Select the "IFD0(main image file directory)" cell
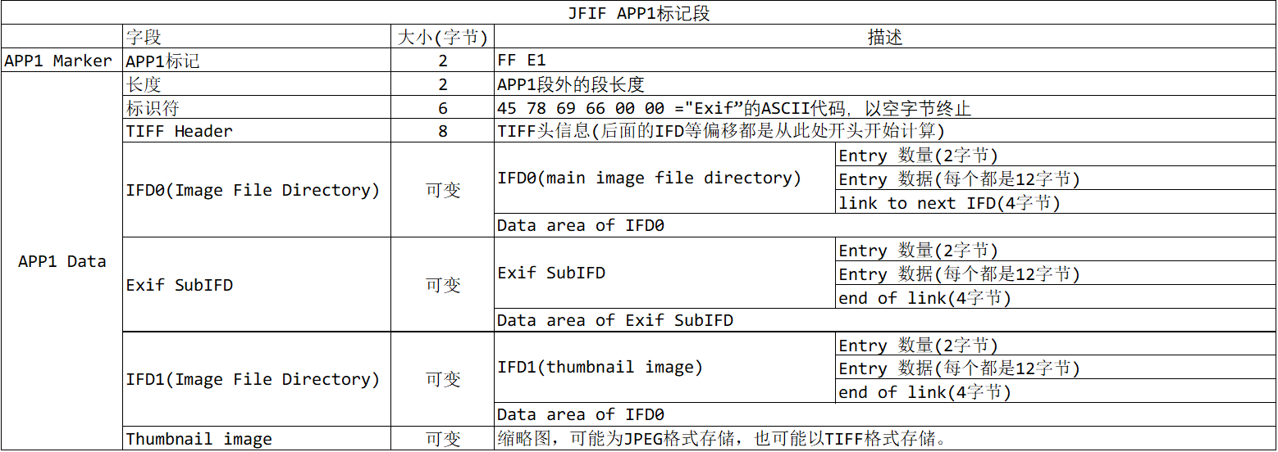1278x452 pixels. pos(649,179)
